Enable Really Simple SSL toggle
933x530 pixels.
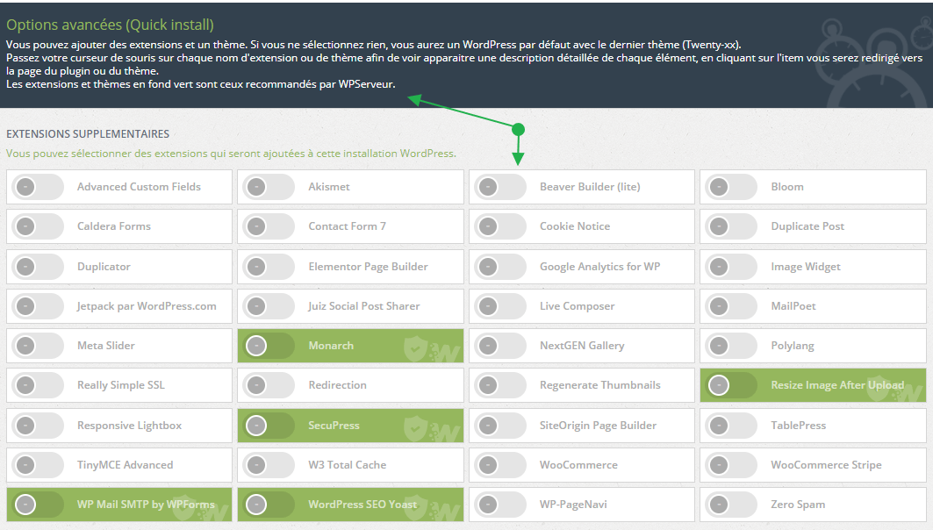tap(38, 385)
